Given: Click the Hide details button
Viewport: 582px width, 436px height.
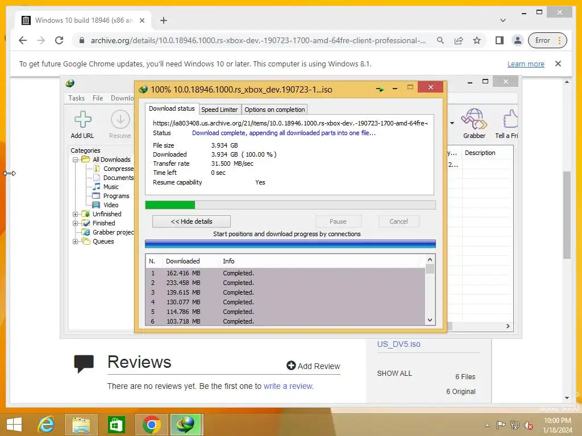Looking at the screenshot, I should [x=192, y=221].
